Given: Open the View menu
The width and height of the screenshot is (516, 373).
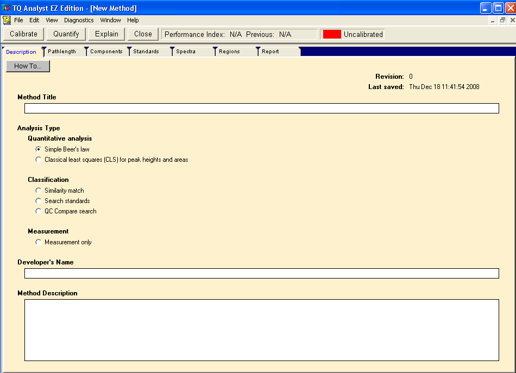Looking at the screenshot, I should pos(52,20).
